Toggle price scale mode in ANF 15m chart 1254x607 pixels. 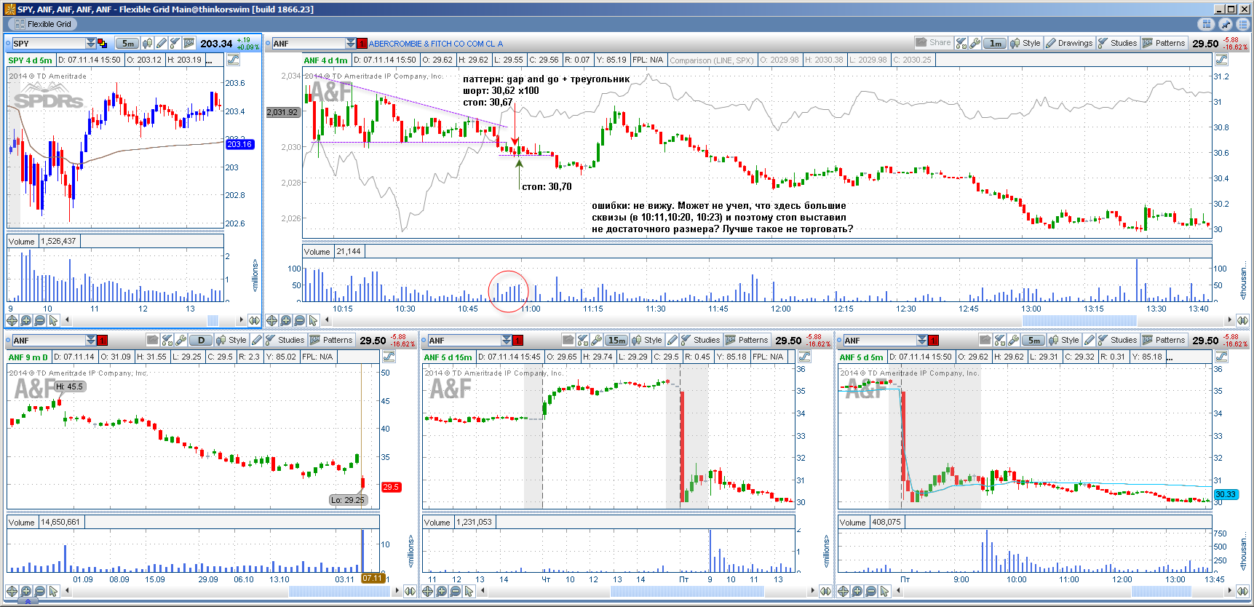click(804, 357)
